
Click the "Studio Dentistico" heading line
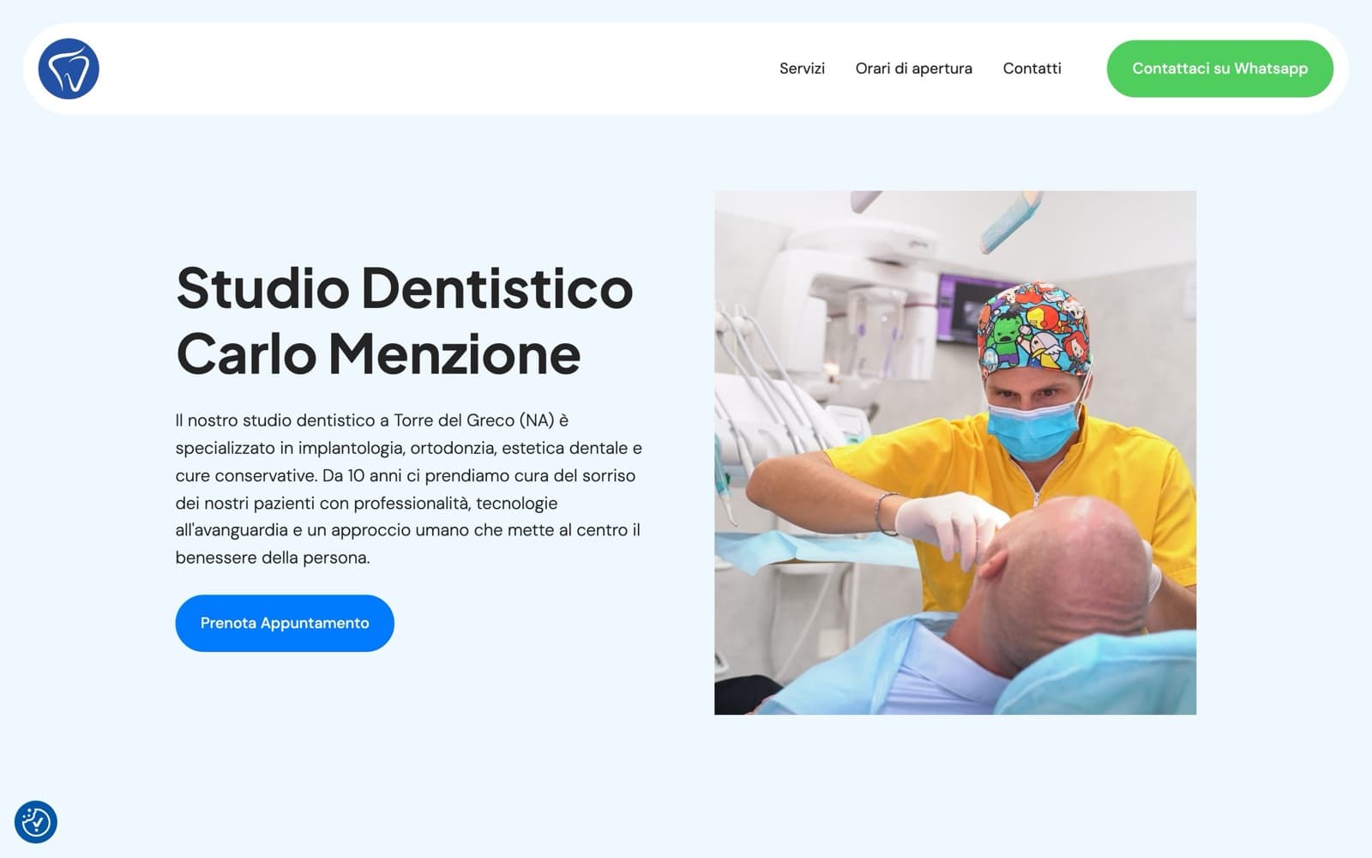point(404,288)
